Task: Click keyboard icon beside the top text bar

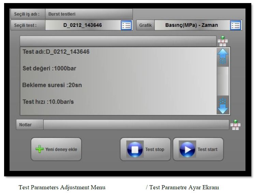Action: point(223,41)
